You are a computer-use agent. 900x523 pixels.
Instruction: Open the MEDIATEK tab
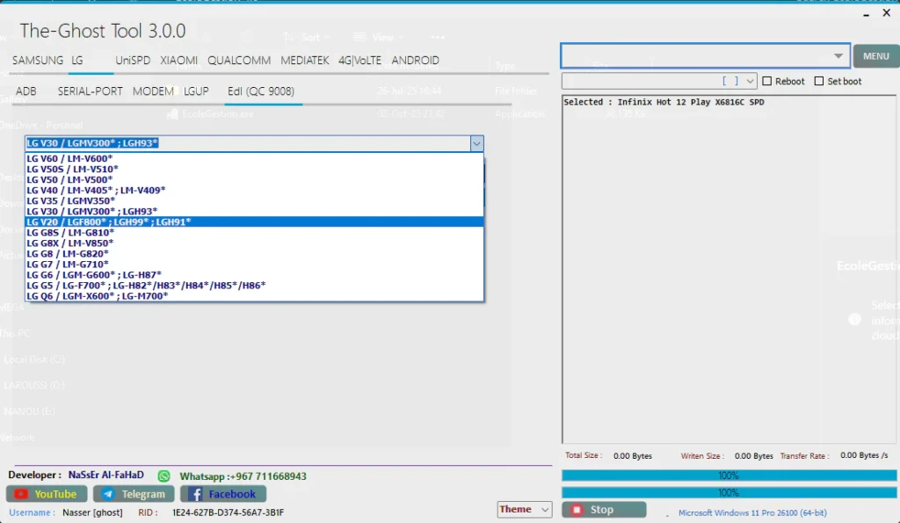pyautogui.click(x=305, y=61)
